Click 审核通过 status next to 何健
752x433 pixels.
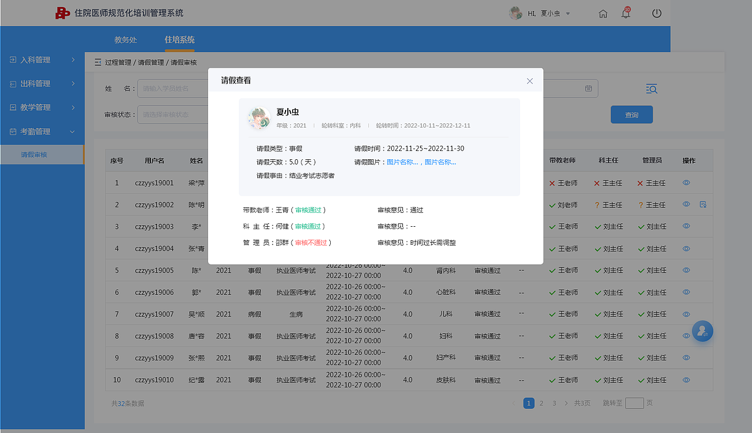[308, 226]
